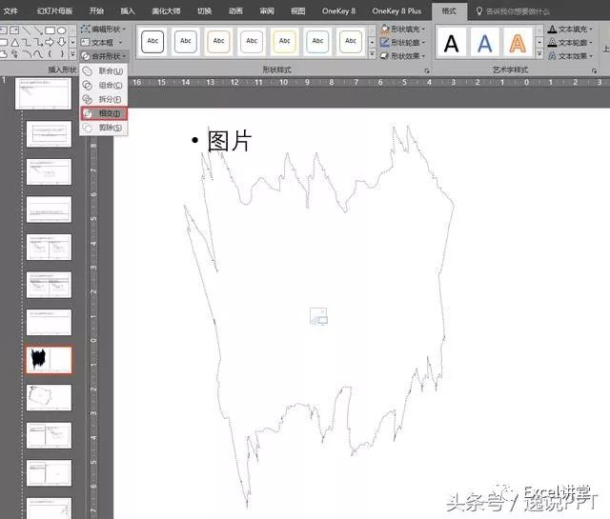This screenshot has width=610, height=519.
Task: Select the elbow arrow connector shape
Action: coord(38,42)
